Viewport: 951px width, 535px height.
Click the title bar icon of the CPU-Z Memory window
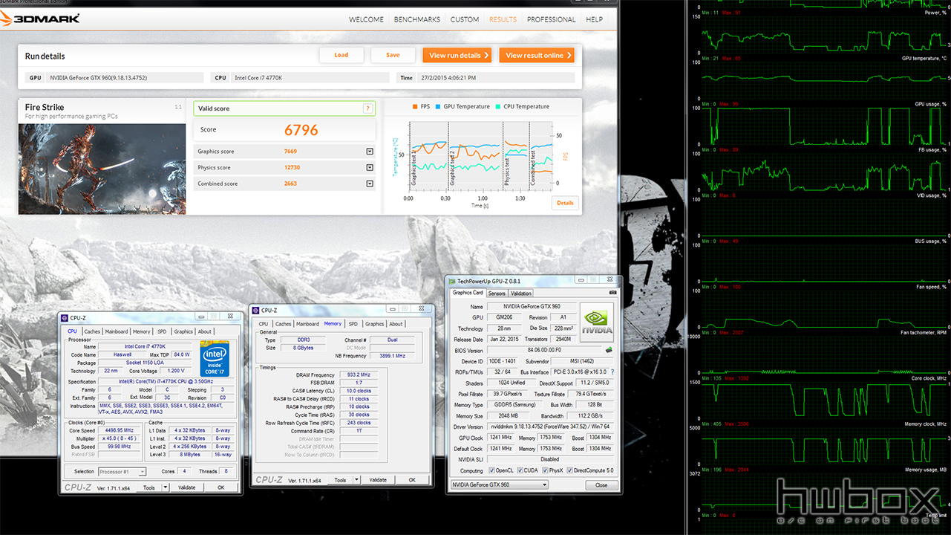256,311
